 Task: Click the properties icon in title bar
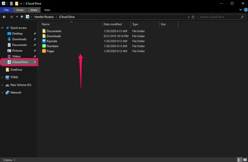(11, 3)
